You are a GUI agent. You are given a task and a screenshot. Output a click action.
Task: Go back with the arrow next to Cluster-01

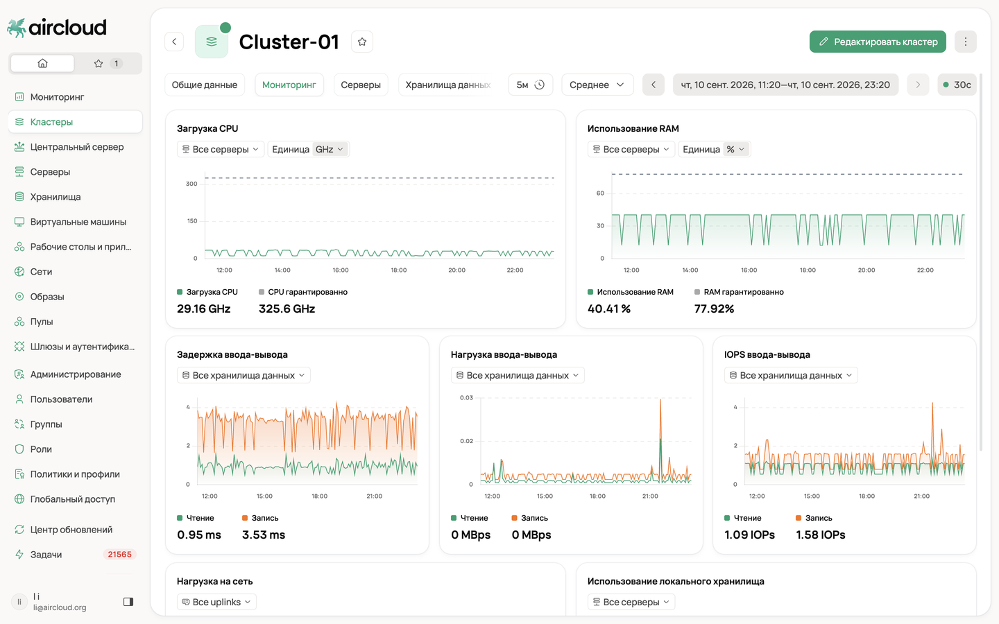(174, 42)
